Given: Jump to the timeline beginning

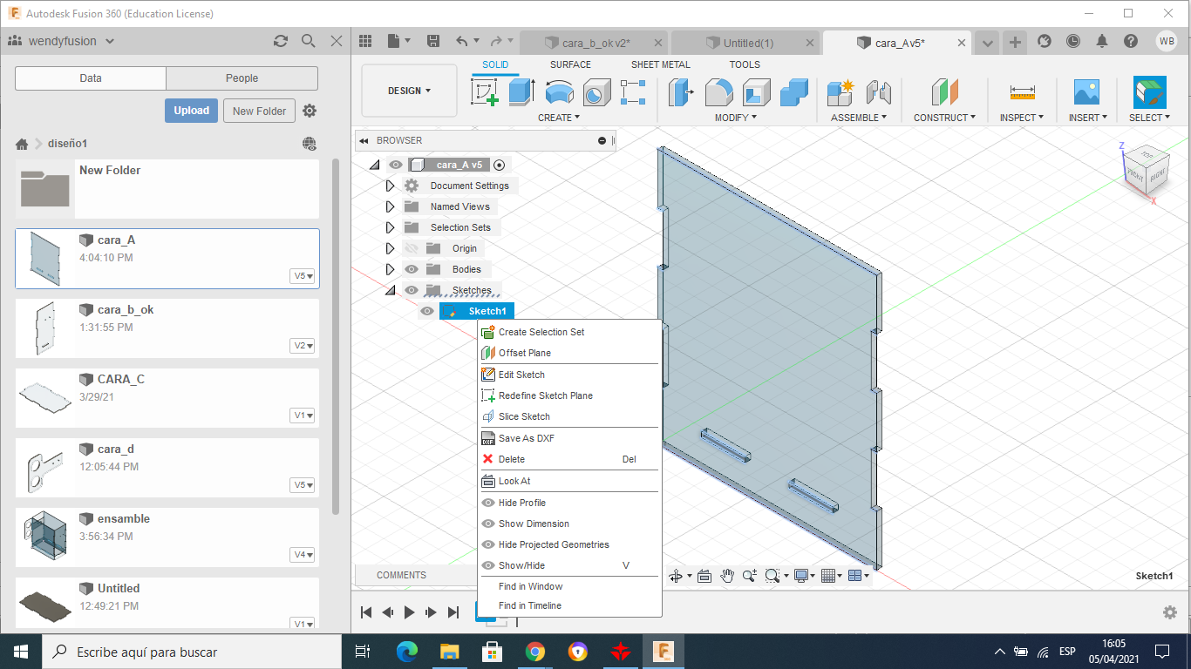Looking at the screenshot, I should click(366, 612).
